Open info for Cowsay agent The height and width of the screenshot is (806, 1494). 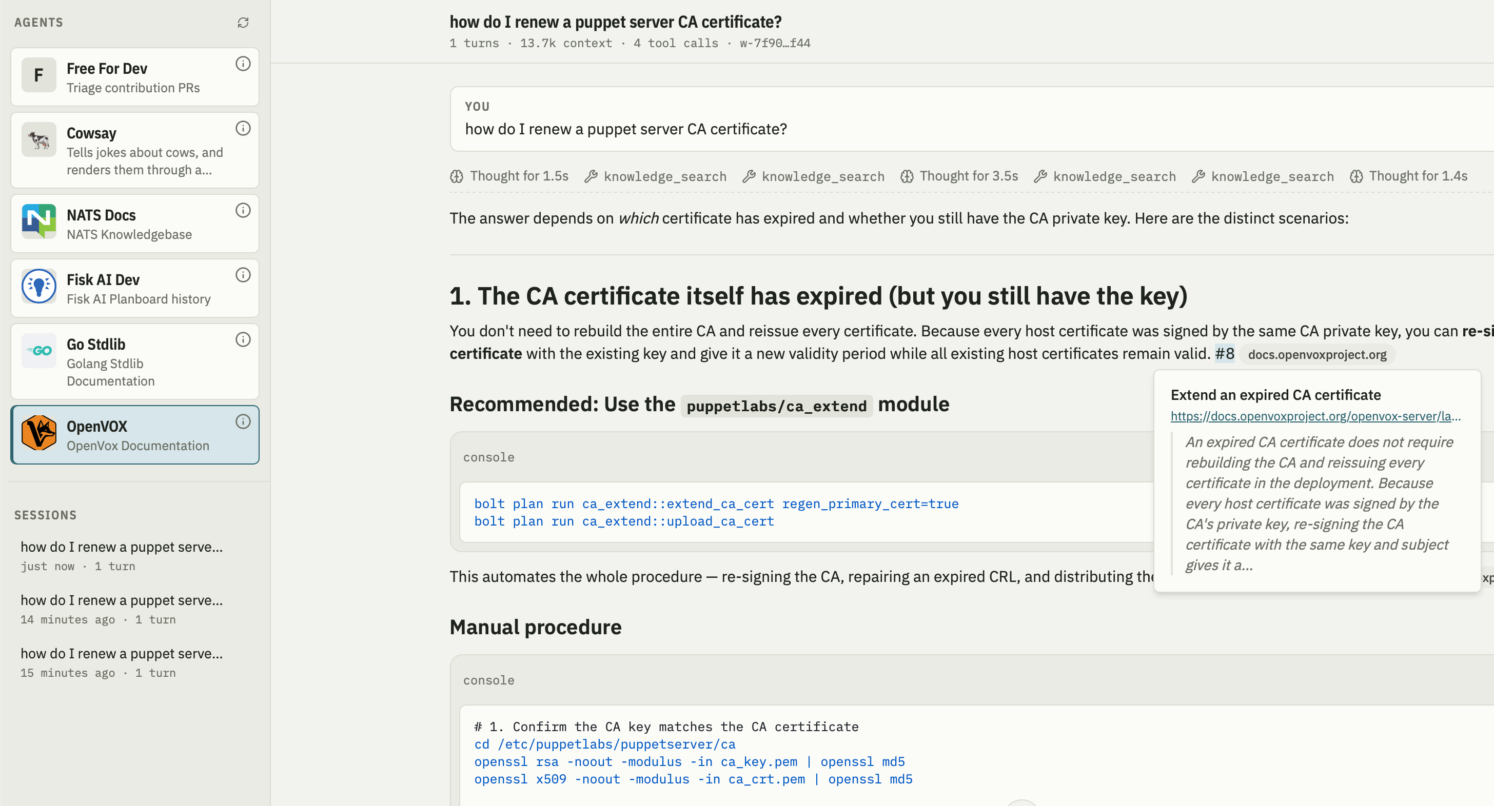pyautogui.click(x=243, y=128)
